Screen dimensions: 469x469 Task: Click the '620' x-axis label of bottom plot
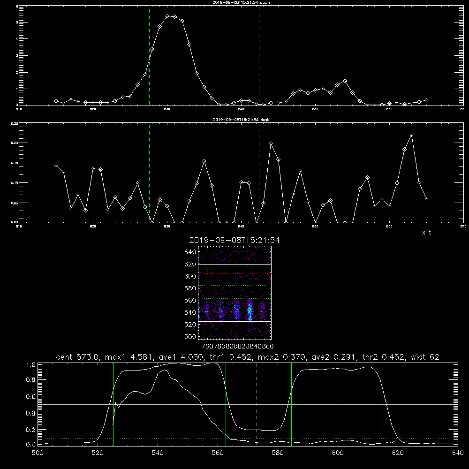point(398,453)
